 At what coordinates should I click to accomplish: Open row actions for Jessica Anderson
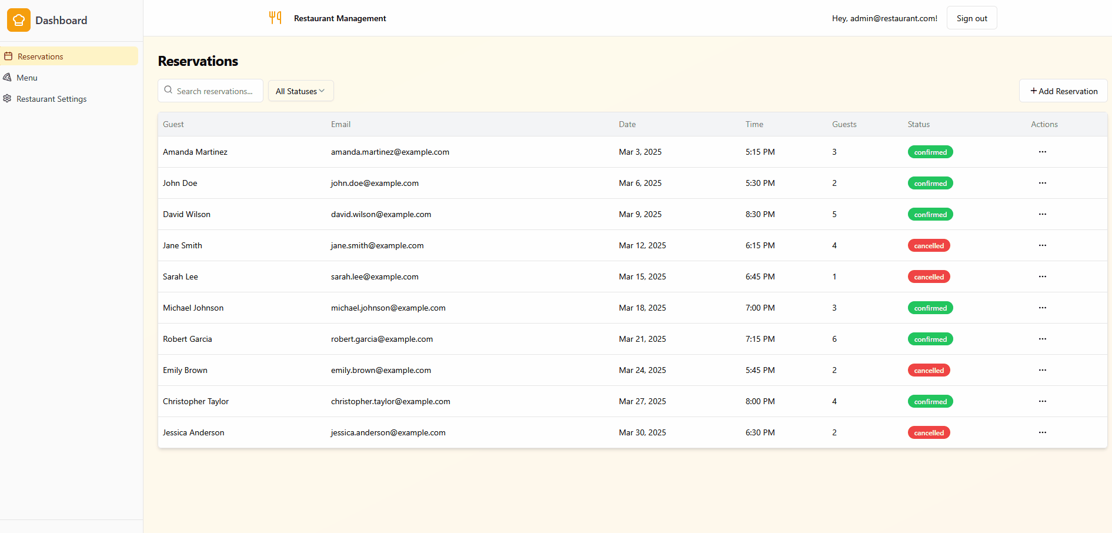pos(1042,432)
